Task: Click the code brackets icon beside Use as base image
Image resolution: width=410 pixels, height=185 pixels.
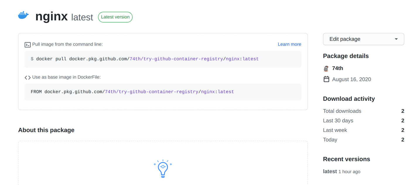Action: coord(28,77)
